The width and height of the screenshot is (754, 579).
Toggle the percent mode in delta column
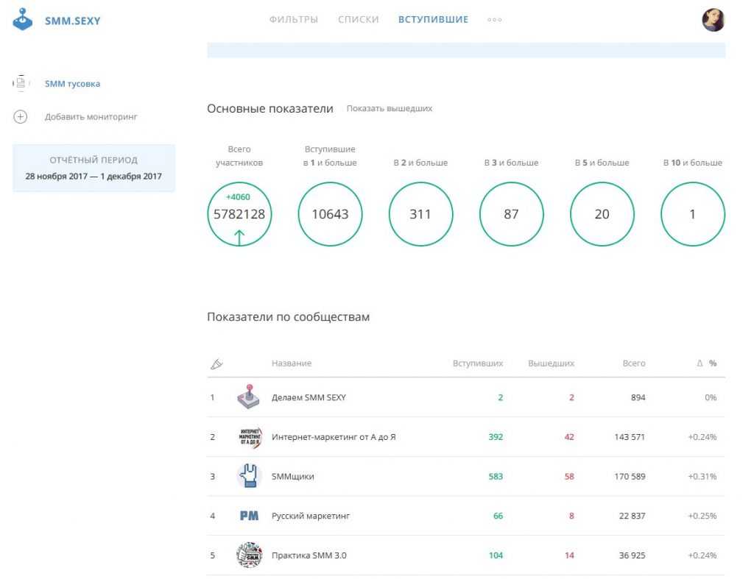click(713, 363)
